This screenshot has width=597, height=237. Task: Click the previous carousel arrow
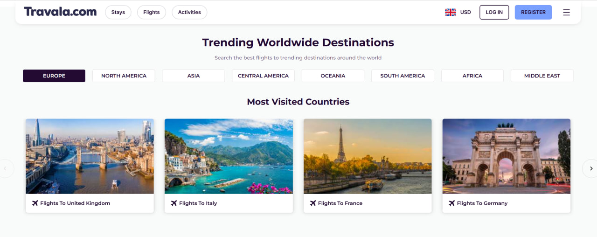(x=6, y=168)
